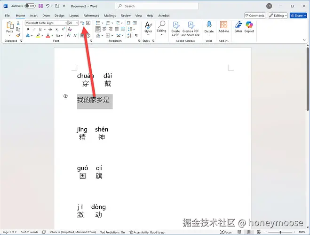Undo the last action
Viewport: 310px width, 235px height.
(x=48, y=6)
